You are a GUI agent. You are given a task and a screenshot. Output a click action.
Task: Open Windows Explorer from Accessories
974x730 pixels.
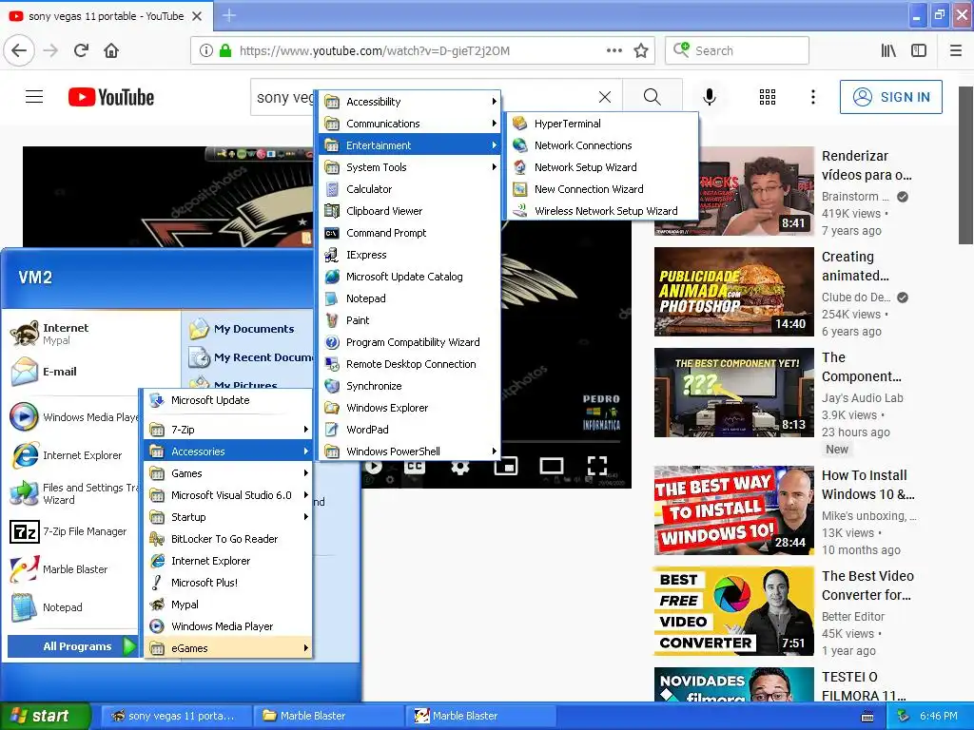point(410,408)
